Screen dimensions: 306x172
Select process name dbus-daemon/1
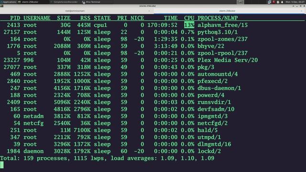click(219, 88)
